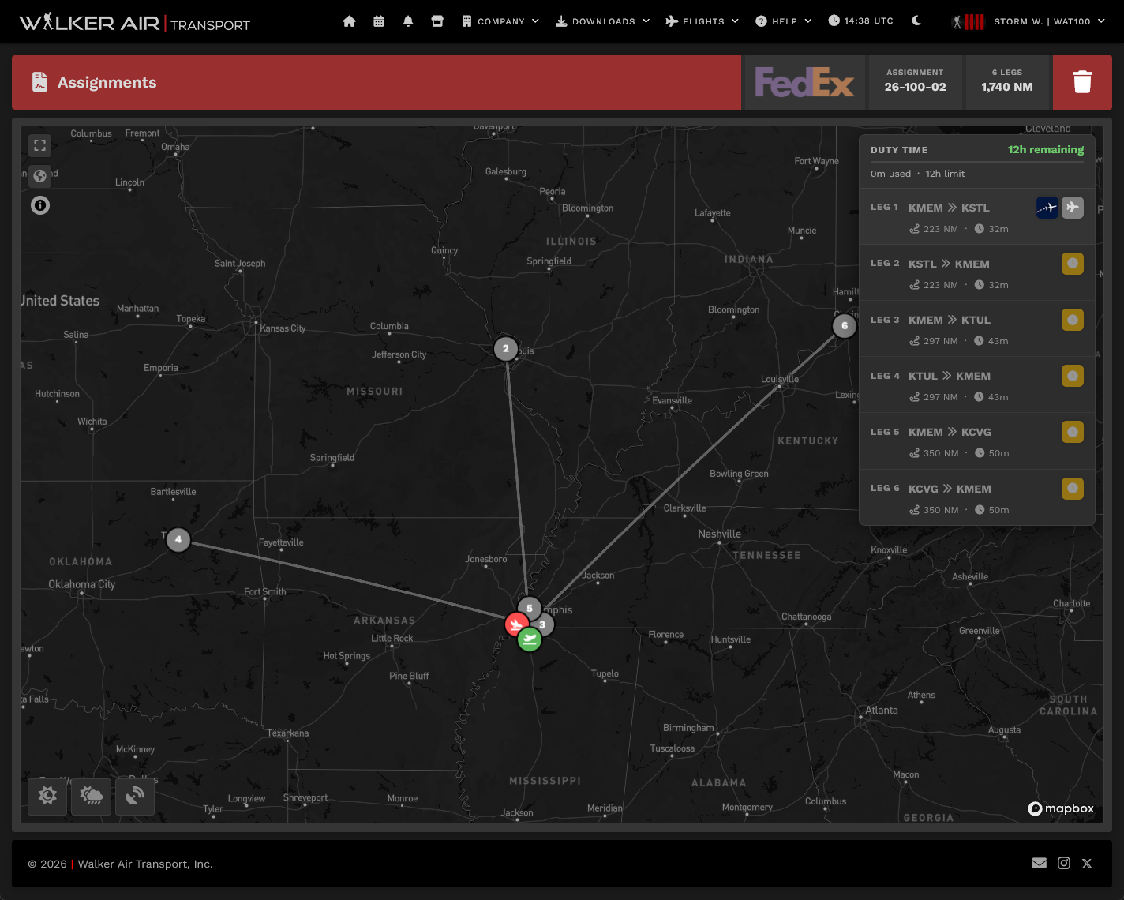1124x900 pixels.
Task: Click the 6 Legs 1,740 NM tile
Action: click(1007, 82)
